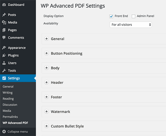The height and width of the screenshot is (136, 166).
Task: Expand the General section plus button
Action: pyautogui.click(x=47, y=39)
